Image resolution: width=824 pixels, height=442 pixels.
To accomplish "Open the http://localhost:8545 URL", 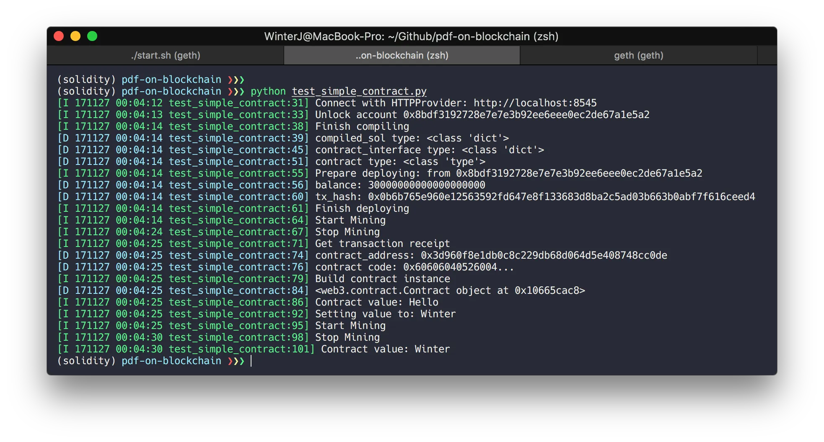I will click(x=535, y=103).
